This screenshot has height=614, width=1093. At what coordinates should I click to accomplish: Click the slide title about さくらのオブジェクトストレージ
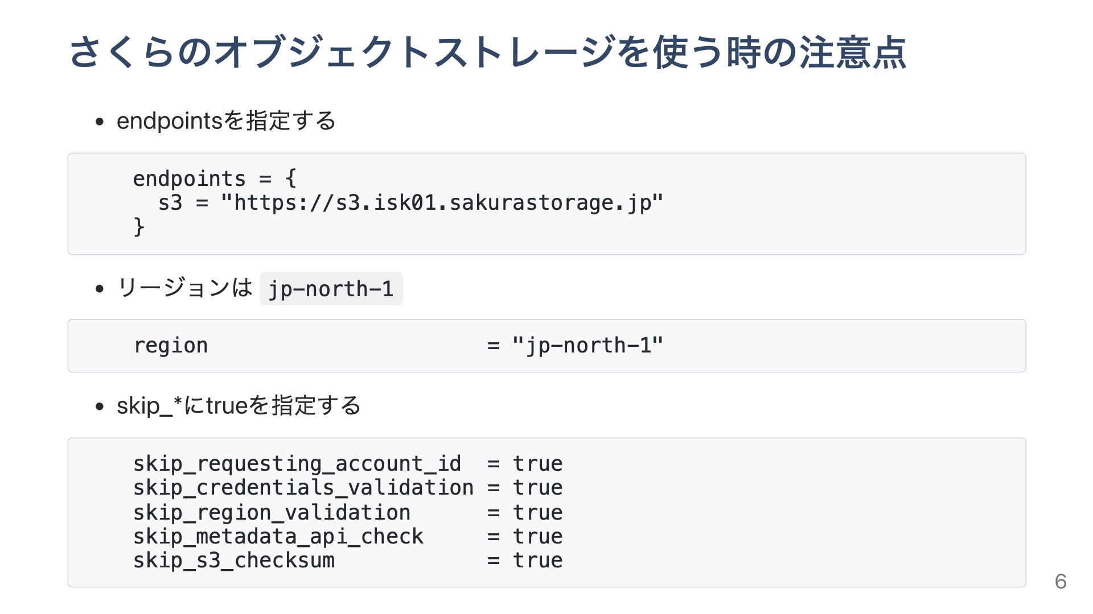(x=487, y=52)
